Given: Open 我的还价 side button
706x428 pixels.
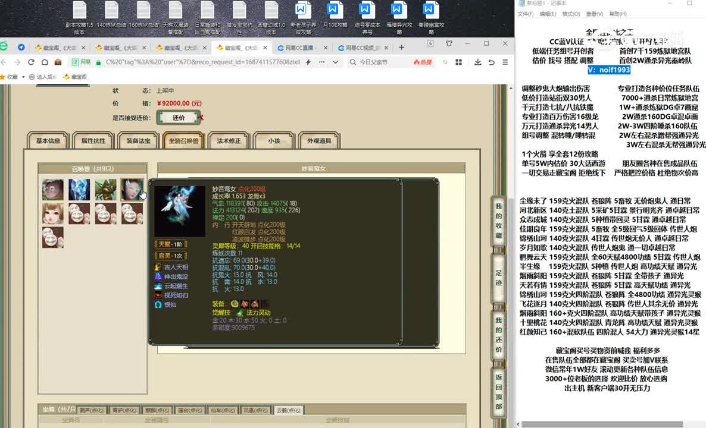Looking at the screenshot, I should tap(498, 335).
